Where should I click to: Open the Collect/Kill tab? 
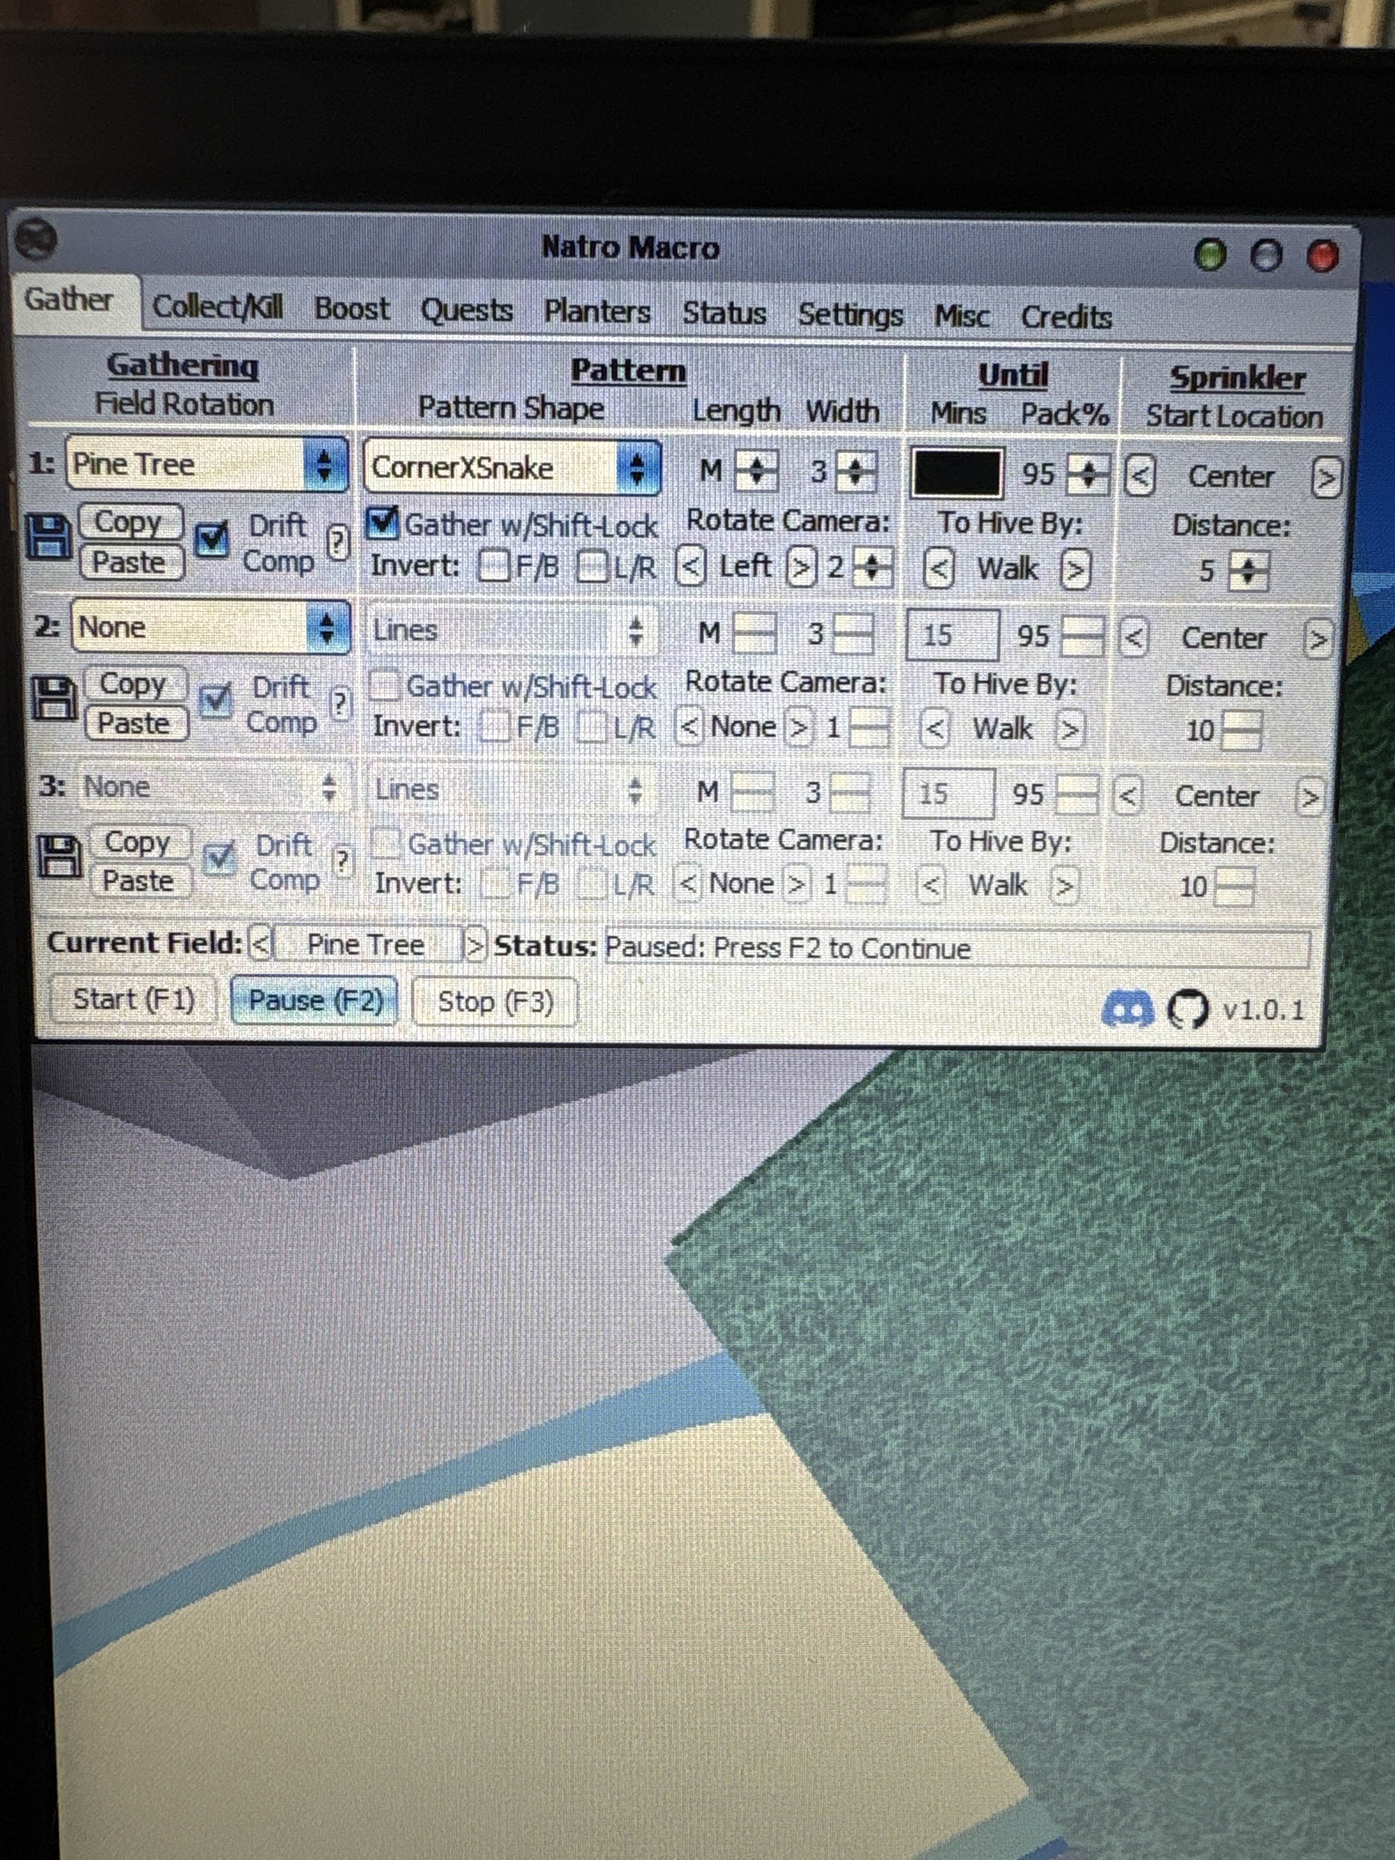[x=217, y=307]
